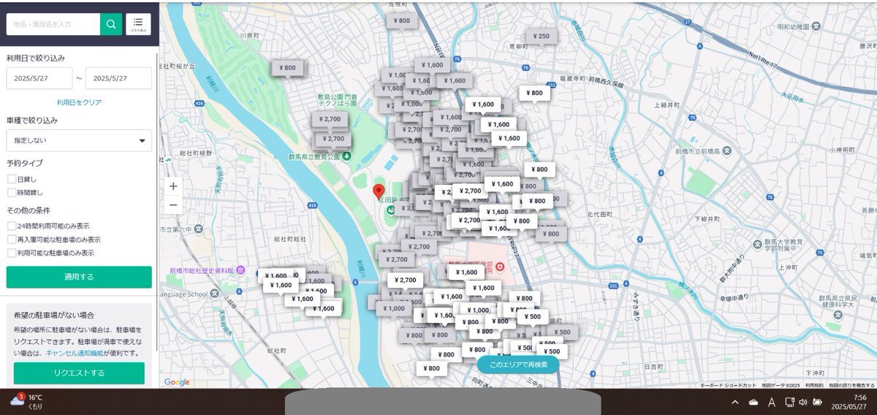Select ¥800 marker near 荒牧町 at top

click(403, 21)
